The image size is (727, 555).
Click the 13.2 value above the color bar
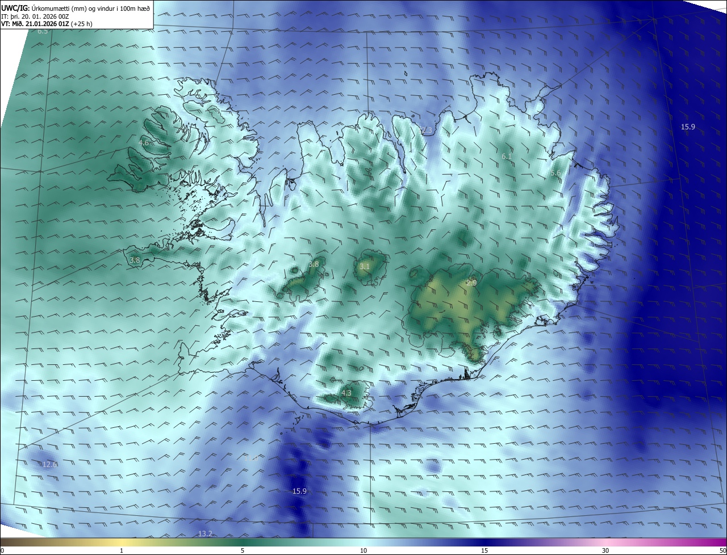[205, 533]
